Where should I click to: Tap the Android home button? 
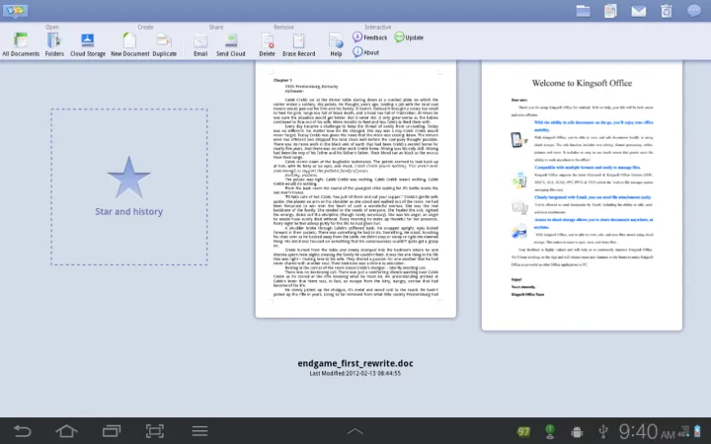coord(66,430)
